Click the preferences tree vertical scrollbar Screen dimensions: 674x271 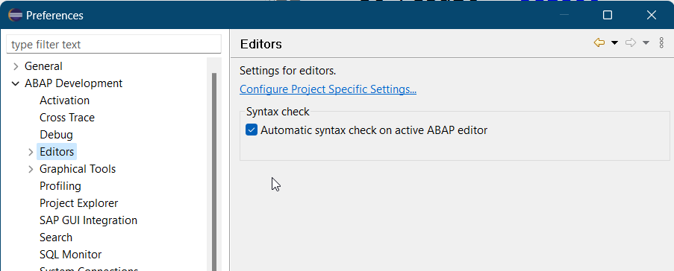[214, 171]
